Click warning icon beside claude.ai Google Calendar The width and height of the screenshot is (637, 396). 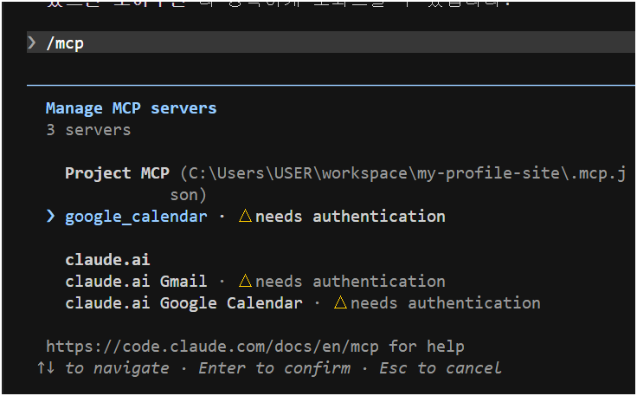click(x=340, y=302)
